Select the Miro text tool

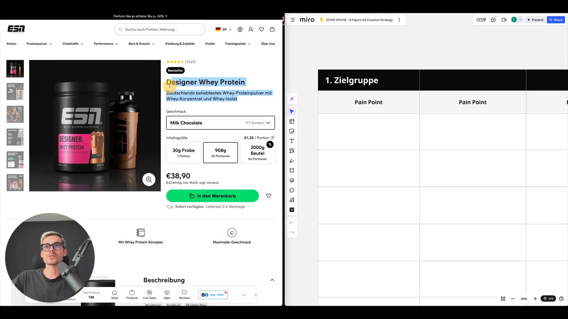tap(292, 141)
